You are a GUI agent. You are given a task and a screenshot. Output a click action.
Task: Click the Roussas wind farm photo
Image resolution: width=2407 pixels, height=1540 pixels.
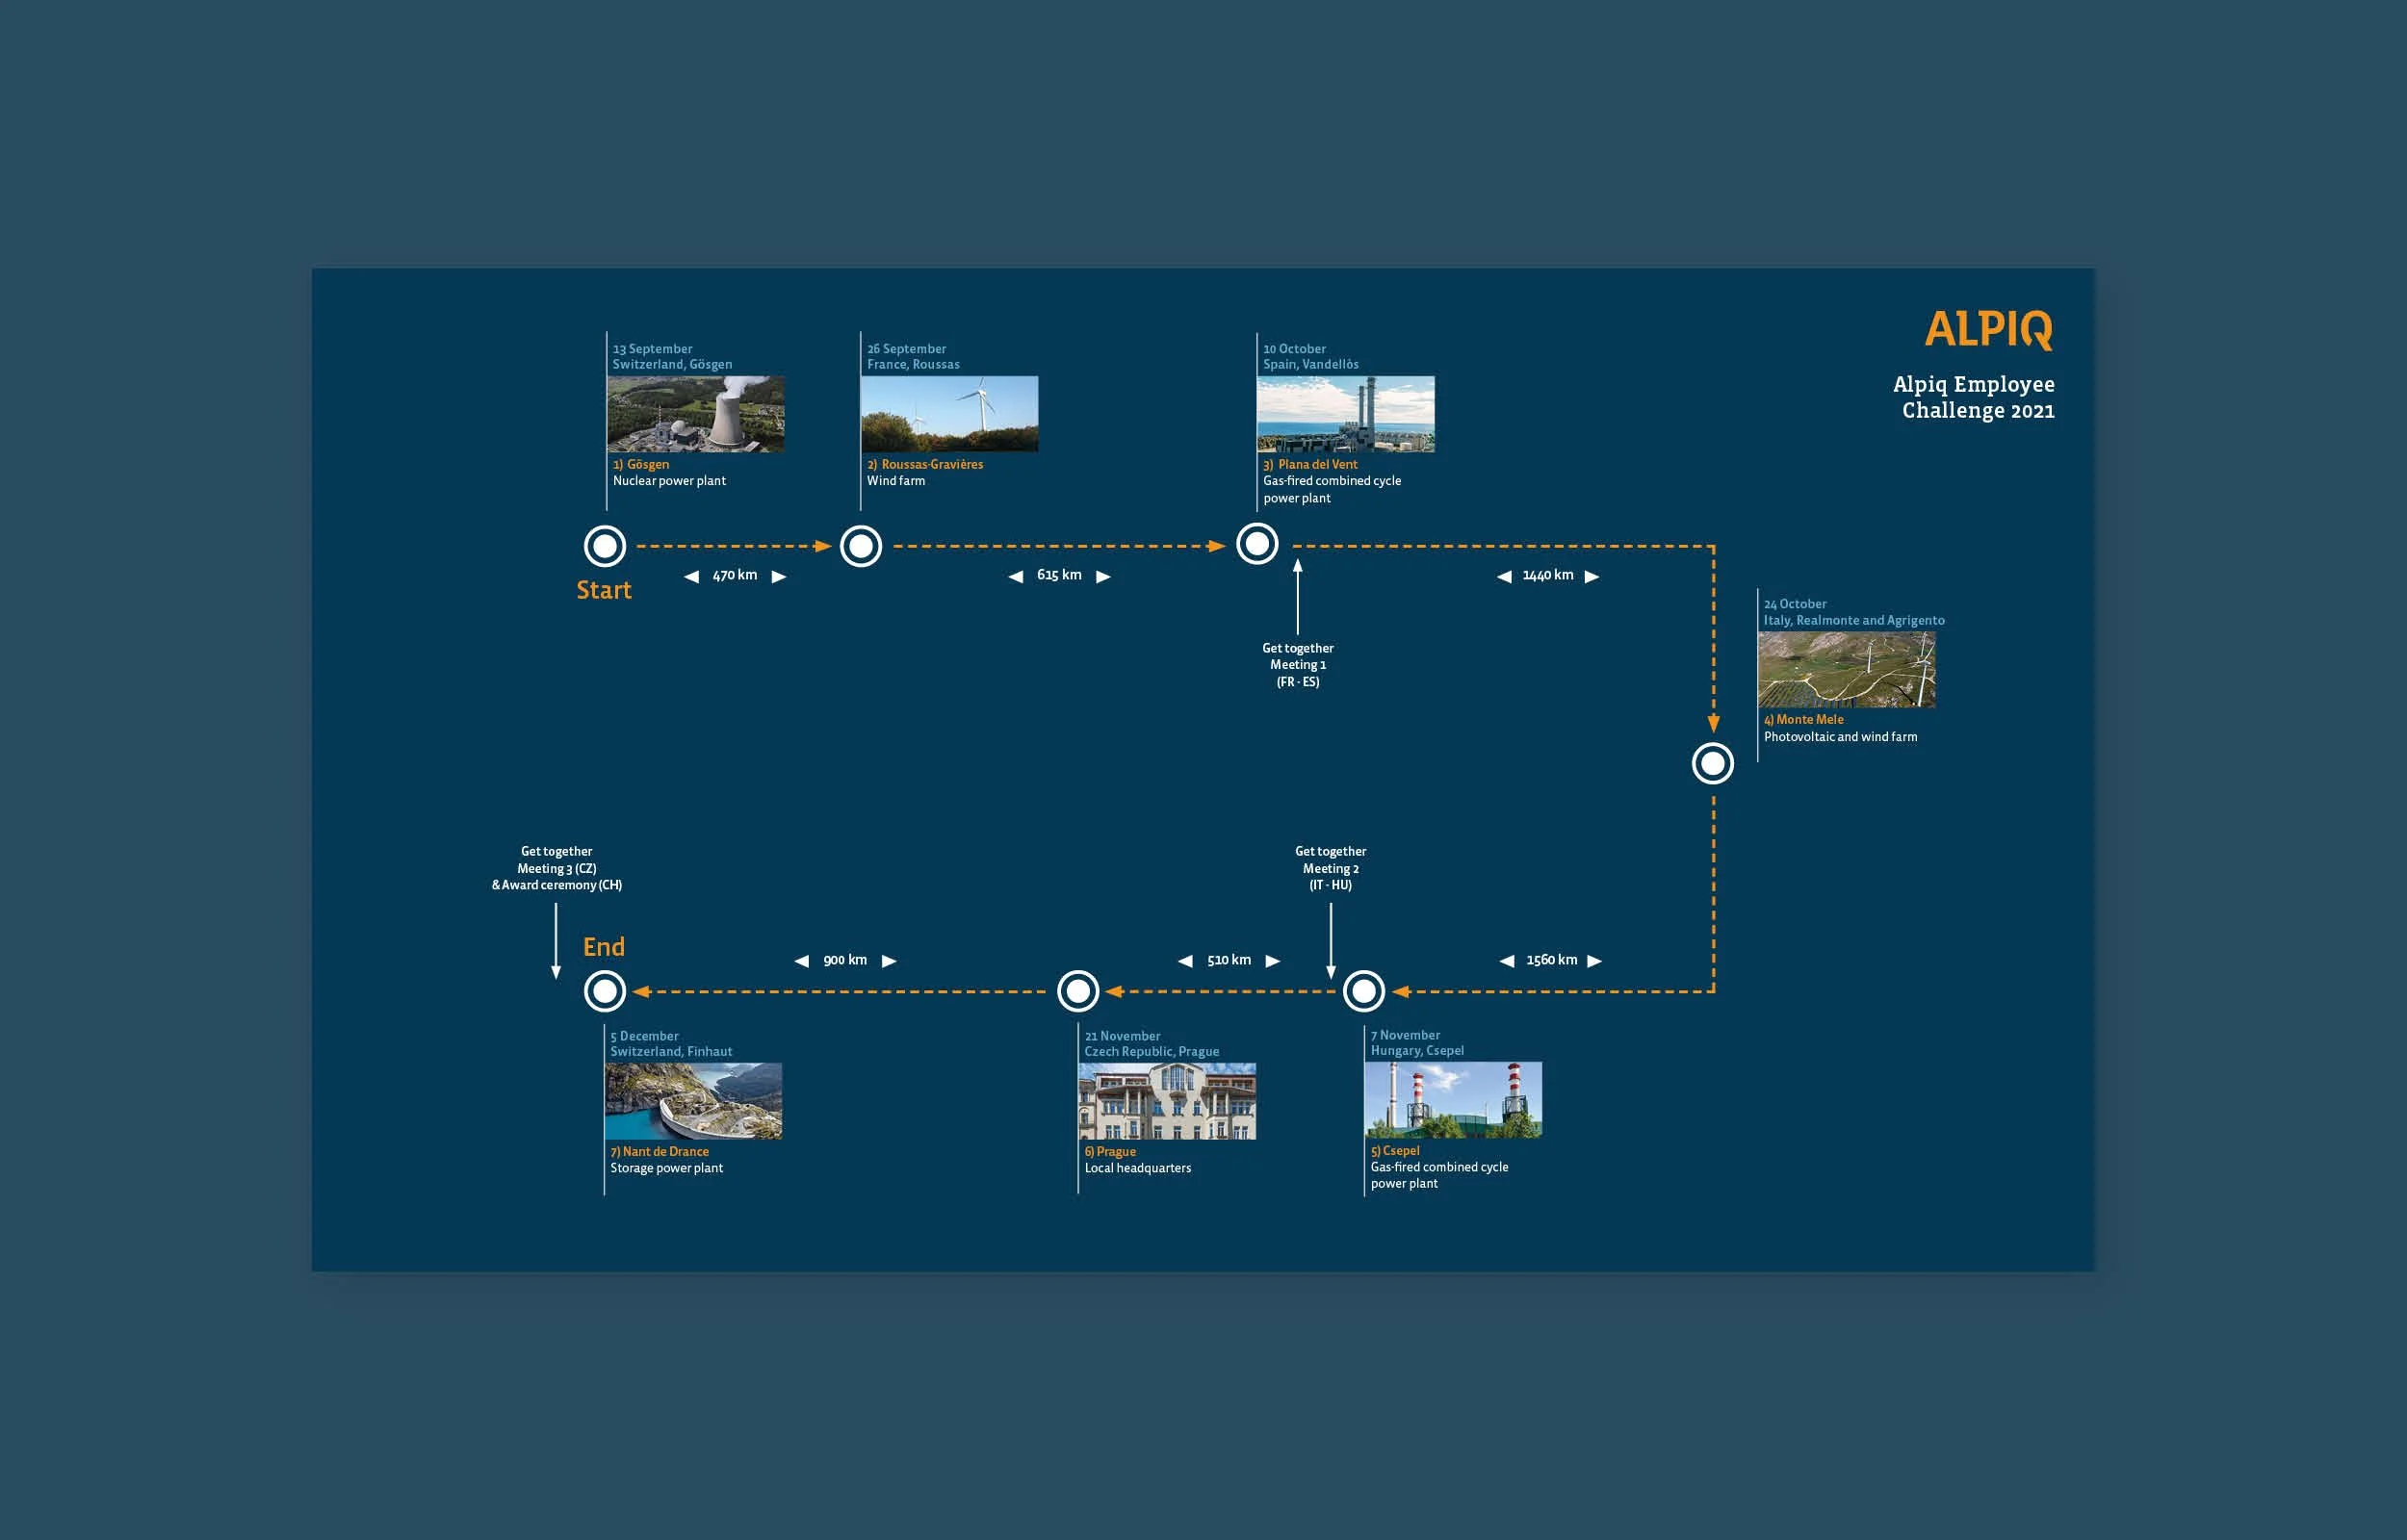click(949, 414)
